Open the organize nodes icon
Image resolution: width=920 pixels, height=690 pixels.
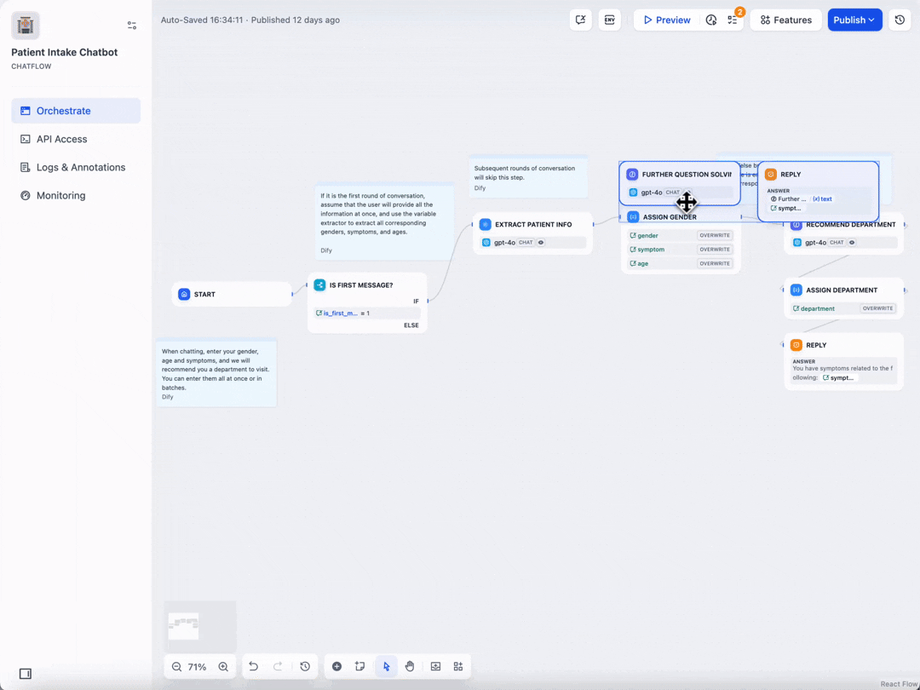tap(458, 666)
